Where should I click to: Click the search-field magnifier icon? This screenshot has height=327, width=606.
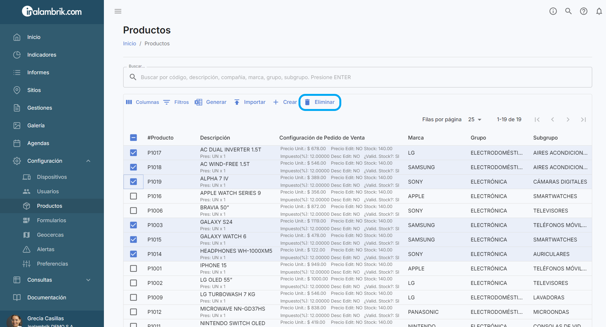click(x=133, y=77)
